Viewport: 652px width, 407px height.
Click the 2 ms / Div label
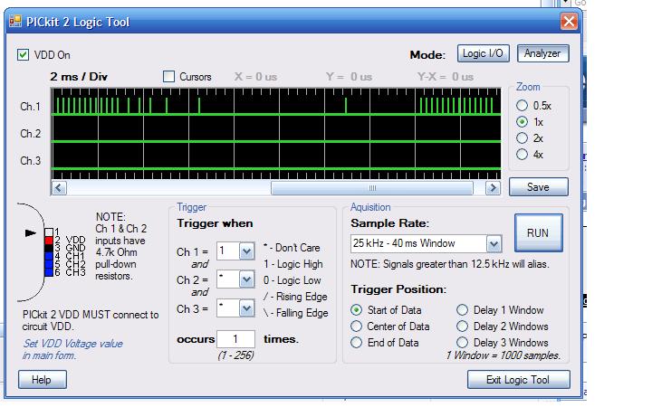pyautogui.click(x=79, y=76)
